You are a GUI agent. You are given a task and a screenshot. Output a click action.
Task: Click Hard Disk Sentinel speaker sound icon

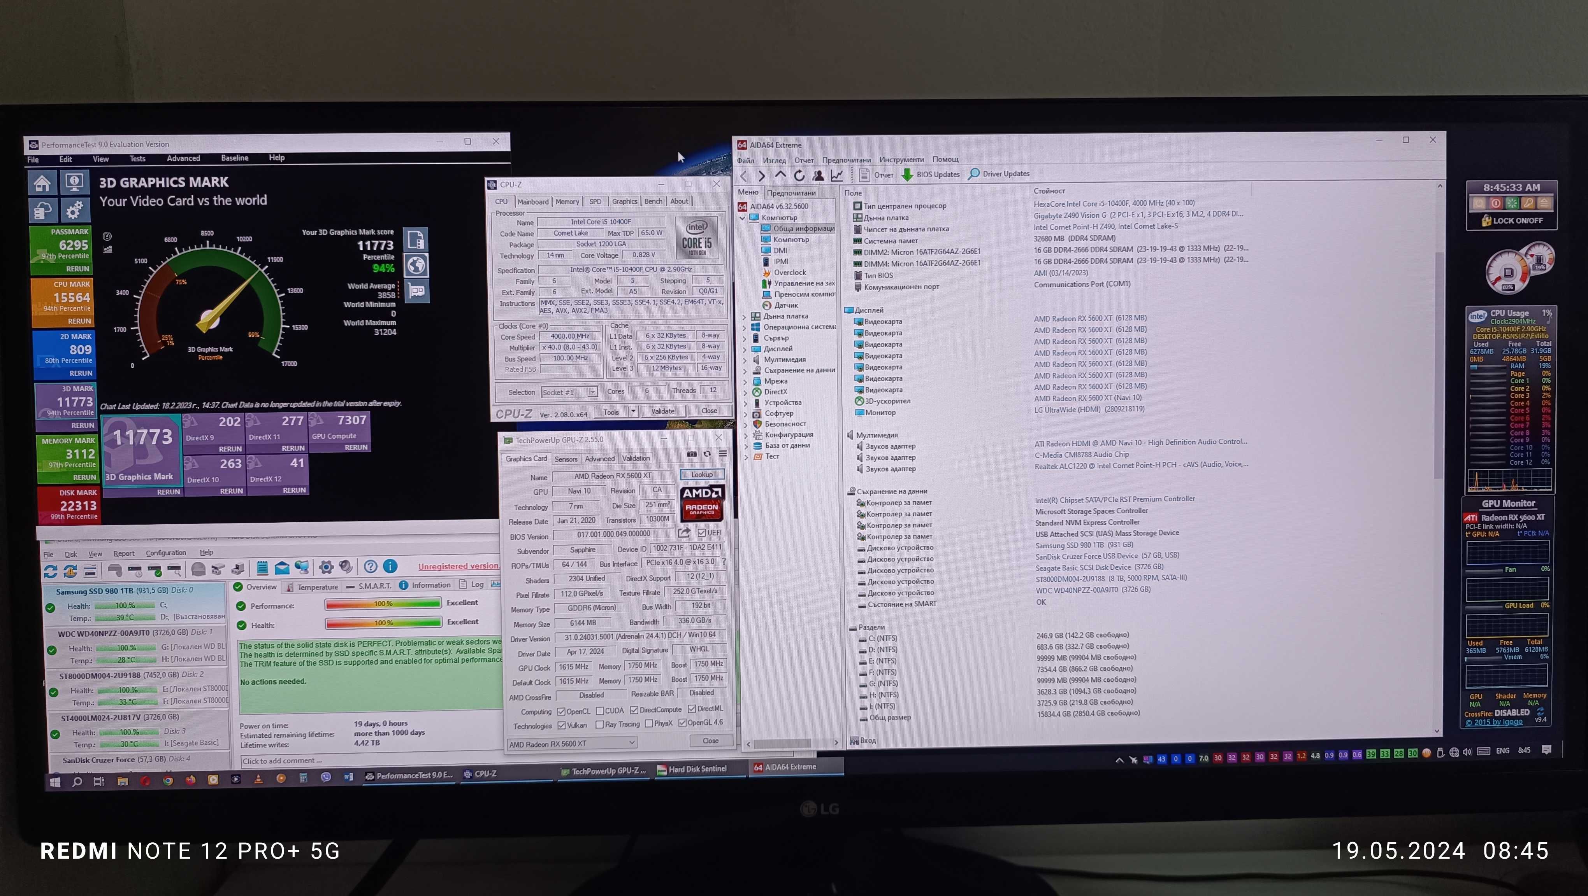[346, 567]
